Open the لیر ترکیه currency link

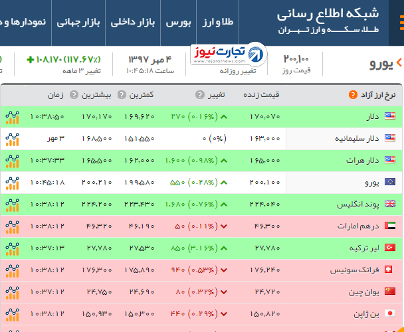(x=364, y=248)
